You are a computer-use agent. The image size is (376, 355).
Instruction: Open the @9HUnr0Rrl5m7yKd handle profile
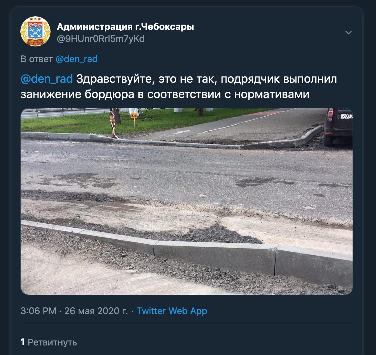[101, 39]
